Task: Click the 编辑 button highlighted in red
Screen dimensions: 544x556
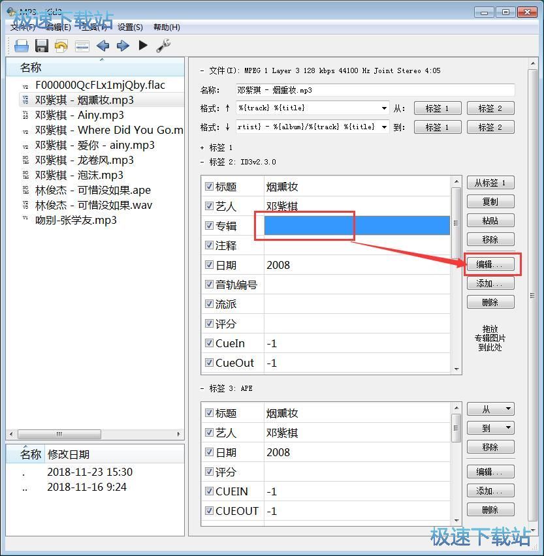Action: click(x=490, y=264)
